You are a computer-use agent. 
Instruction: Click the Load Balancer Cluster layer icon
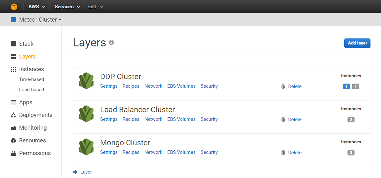(86, 113)
